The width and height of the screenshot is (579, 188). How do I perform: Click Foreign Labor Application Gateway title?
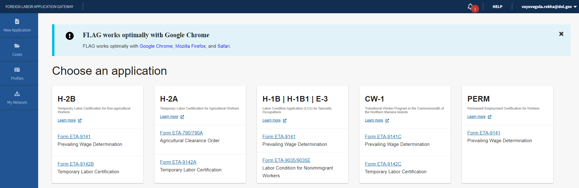click(x=39, y=6)
